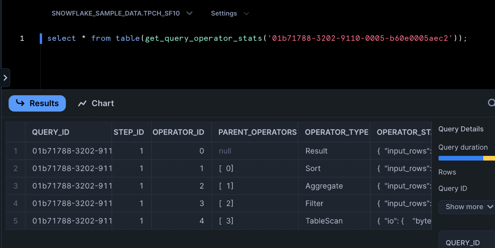Click the PARENT_OPERATORS column header
Viewport: 495px width, 248px height.
point(257,132)
